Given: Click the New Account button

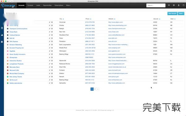Looking at the screenshot, I should (172, 14).
